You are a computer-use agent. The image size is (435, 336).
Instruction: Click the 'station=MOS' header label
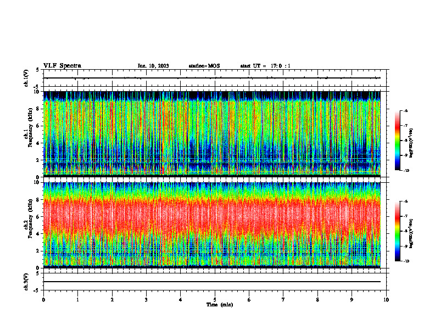point(204,66)
